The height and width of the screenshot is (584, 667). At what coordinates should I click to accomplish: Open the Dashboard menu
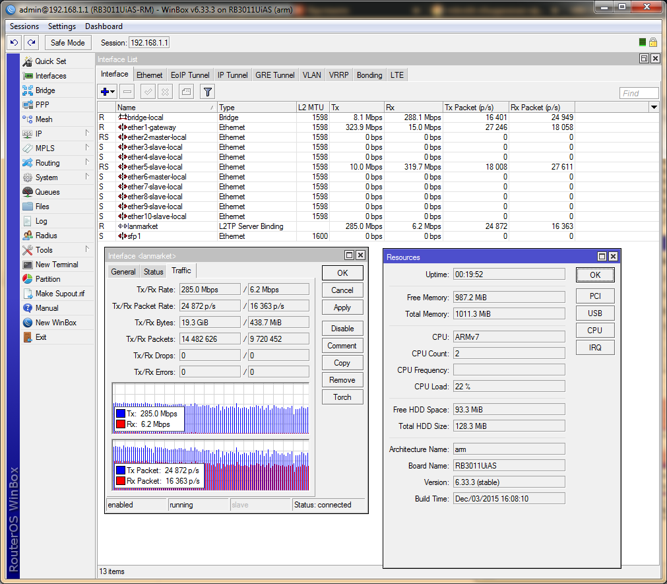[x=104, y=26]
